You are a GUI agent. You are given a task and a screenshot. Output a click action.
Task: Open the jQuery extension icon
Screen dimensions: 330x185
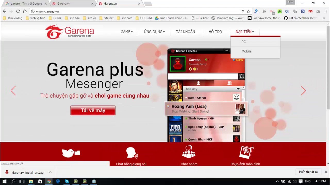(x=287, y=11)
